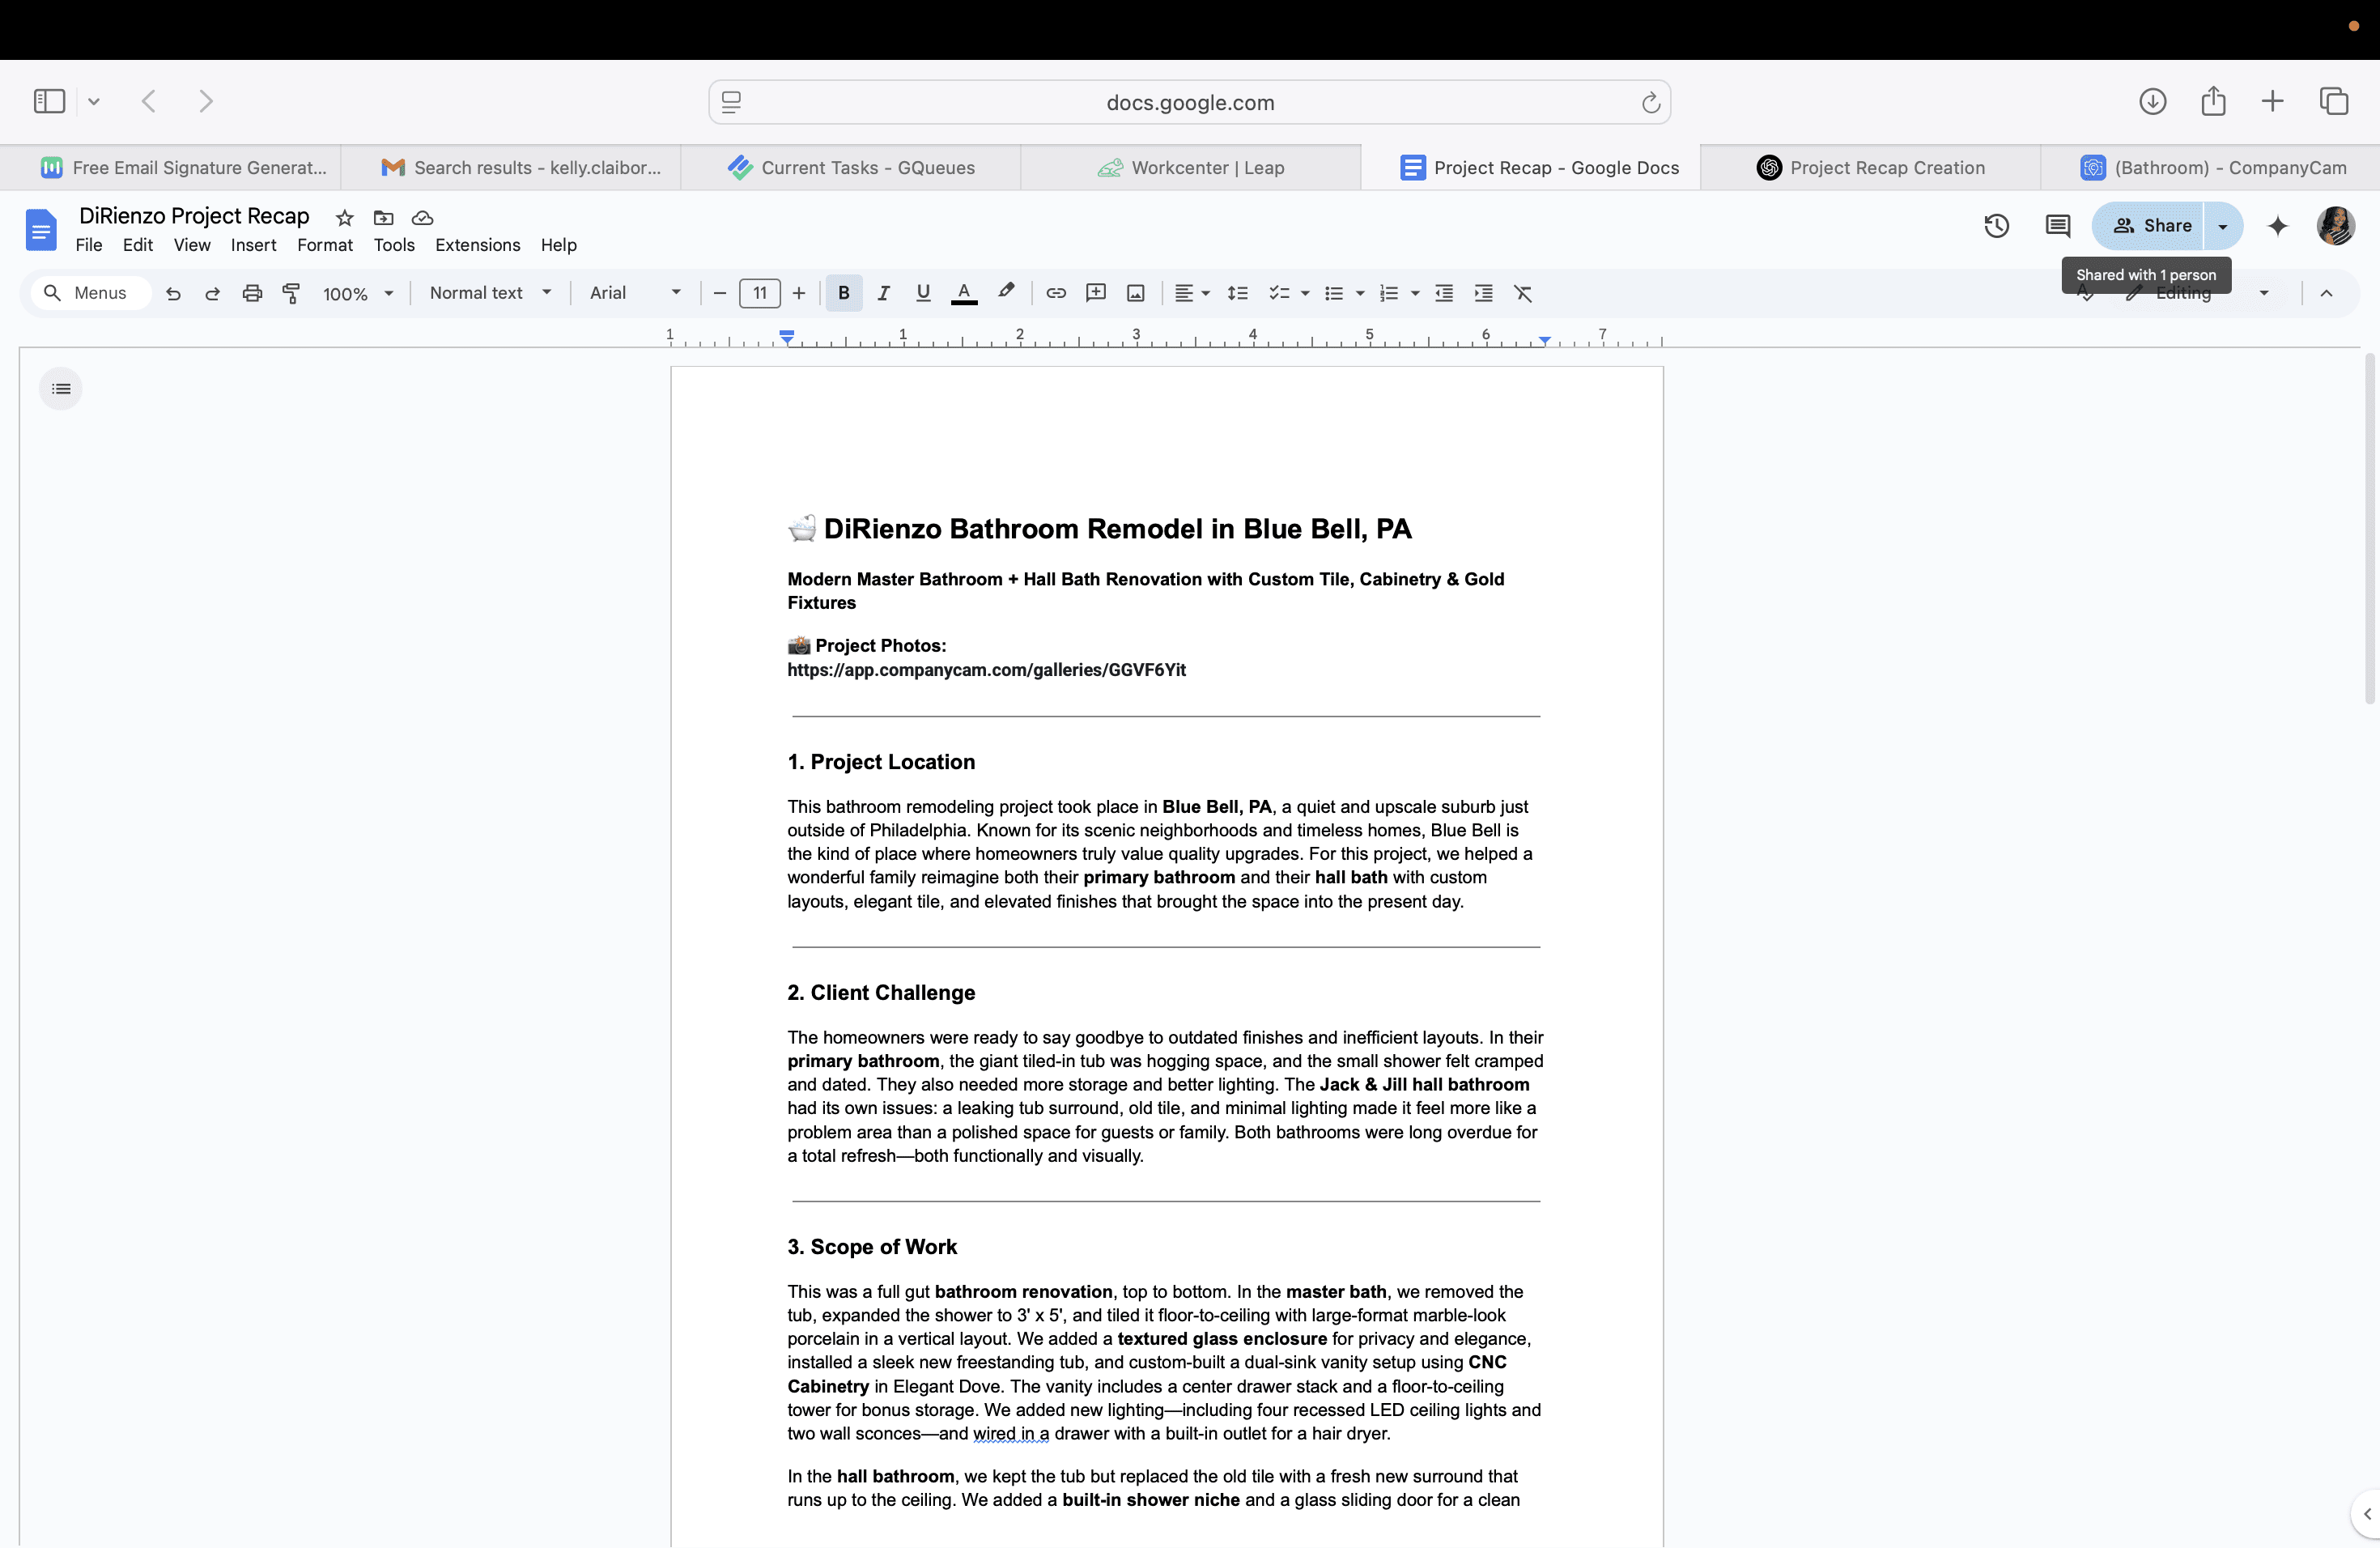Open Editing mode dropdown arrow
This screenshot has height=1548, width=2380.
tap(2264, 293)
